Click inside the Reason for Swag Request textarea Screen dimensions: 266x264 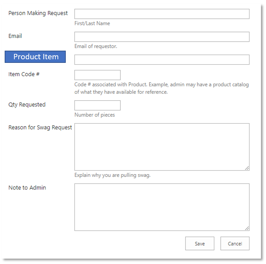162,147
